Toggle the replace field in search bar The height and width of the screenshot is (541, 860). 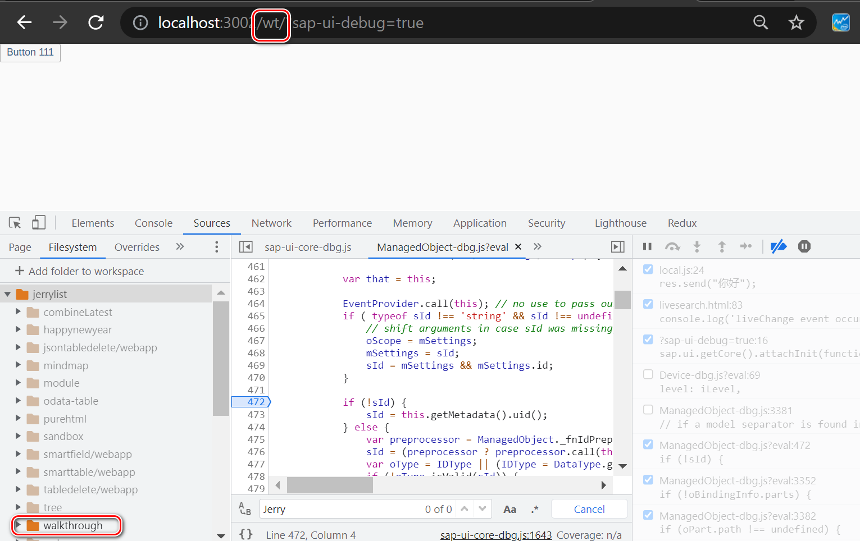pyautogui.click(x=245, y=509)
